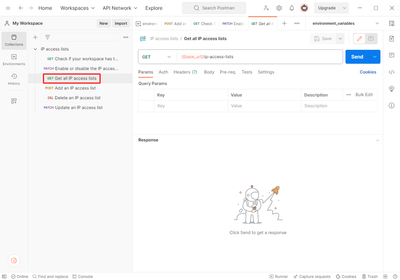Viewport: 400px width, 280px height.
Task: Go back with the left arrow
Action: 21,8
